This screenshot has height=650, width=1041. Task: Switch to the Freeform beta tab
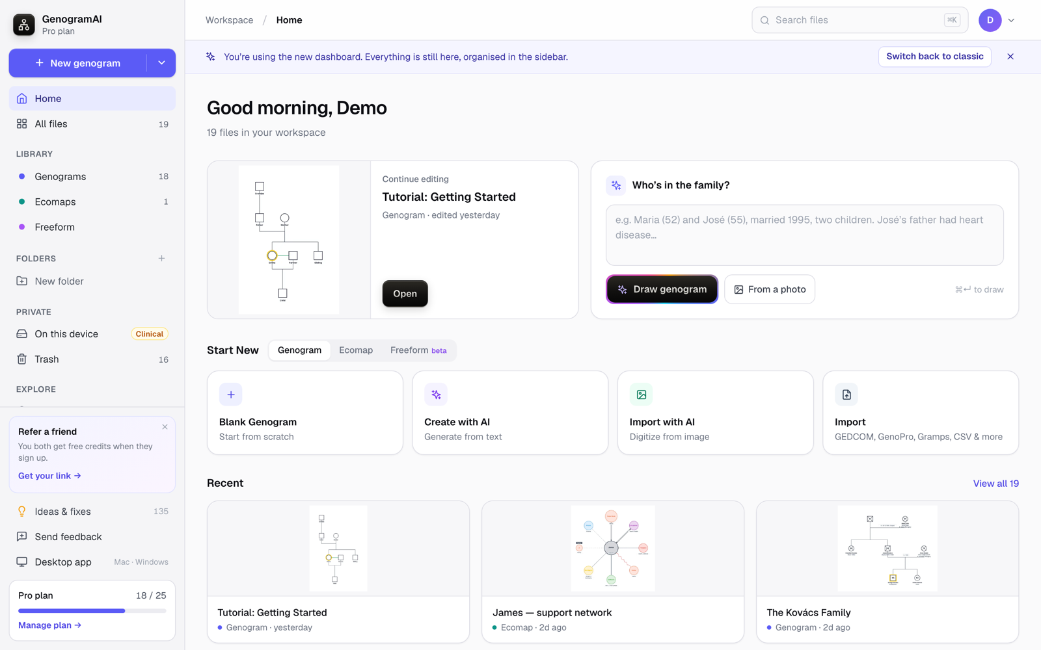(x=418, y=350)
